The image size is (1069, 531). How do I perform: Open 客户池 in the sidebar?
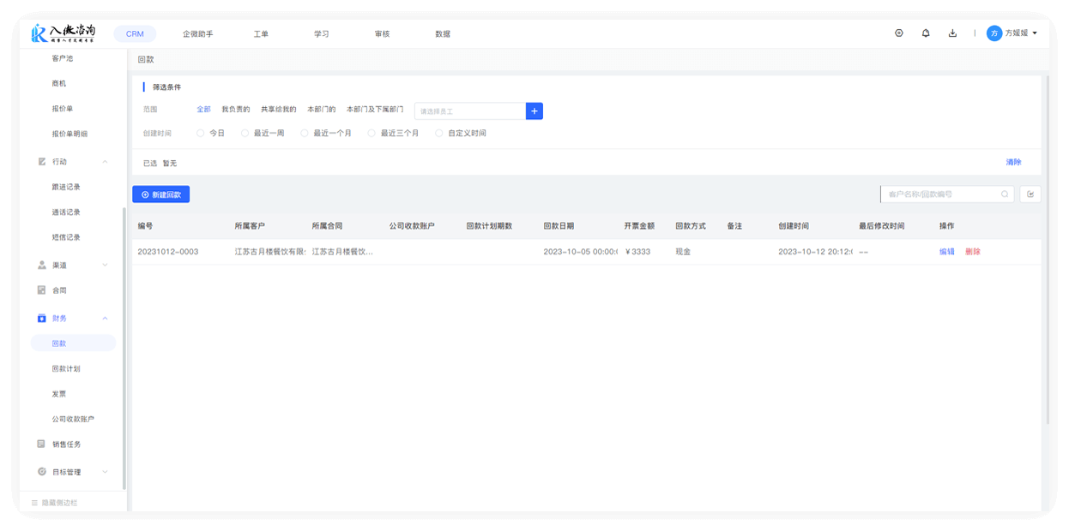[x=63, y=58]
